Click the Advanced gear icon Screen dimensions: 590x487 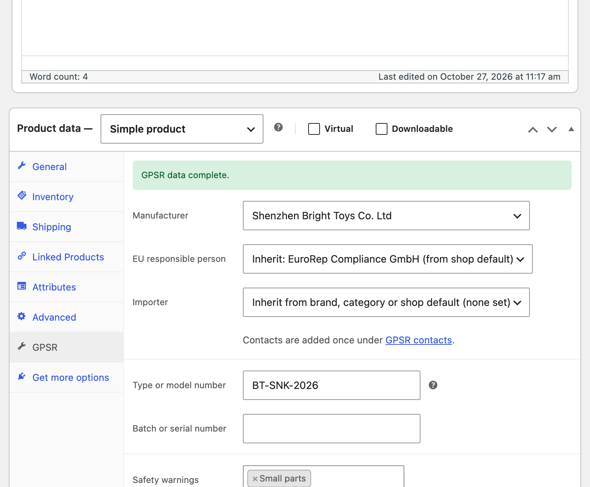pyautogui.click(x=22, y=316)
